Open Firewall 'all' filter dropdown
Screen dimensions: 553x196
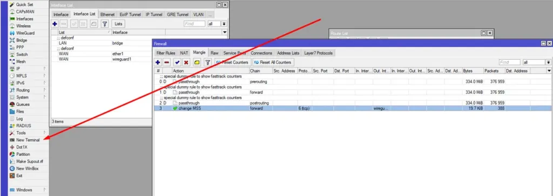click(549, 62)
